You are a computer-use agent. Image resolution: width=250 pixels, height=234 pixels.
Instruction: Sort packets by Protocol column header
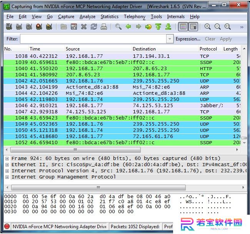210,49
